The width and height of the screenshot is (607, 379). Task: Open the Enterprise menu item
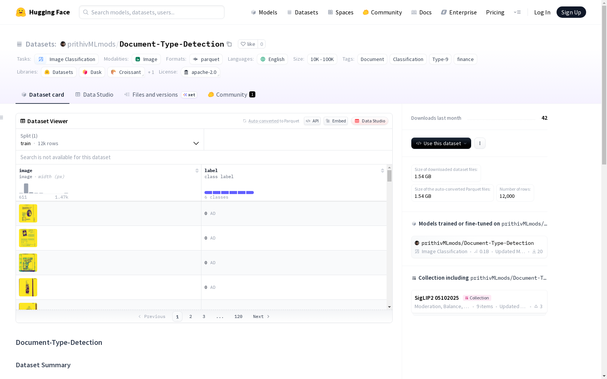459,12
